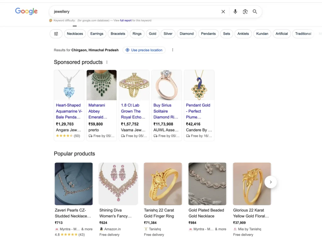Screen dimensions: 322x249
Task: Enable the 'Use precise location' option
Action: click(144, 50)
